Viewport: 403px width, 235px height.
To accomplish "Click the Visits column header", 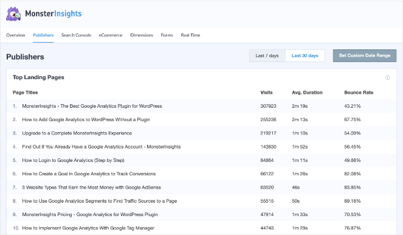I will (x=266, y=93).
